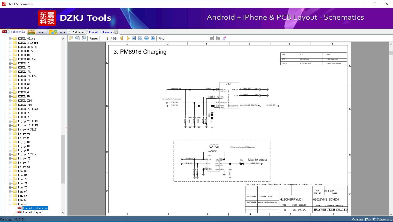Click the tree panel scroll up arrow
This screenshot has height=222, width=393.
point(63,39)
